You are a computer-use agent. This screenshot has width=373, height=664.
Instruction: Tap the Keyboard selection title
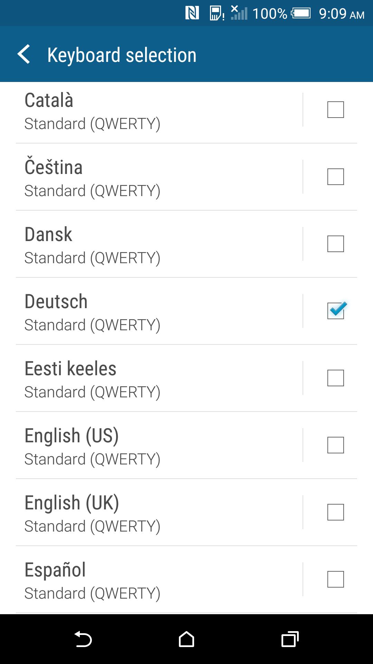(x=122, y=55)
